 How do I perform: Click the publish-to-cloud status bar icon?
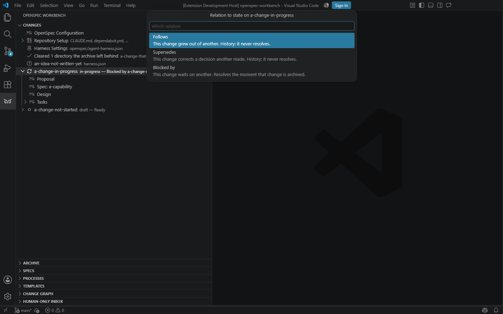(x=37, y=310)
